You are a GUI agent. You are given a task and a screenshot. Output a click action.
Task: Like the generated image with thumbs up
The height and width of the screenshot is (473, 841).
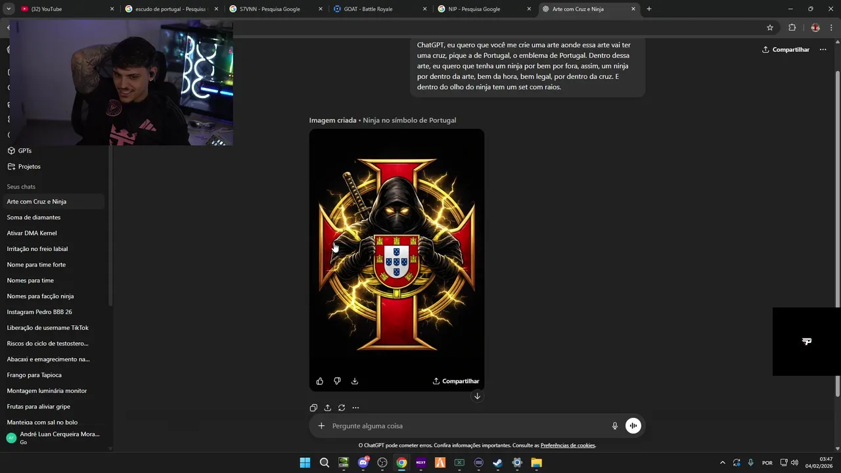320,381
